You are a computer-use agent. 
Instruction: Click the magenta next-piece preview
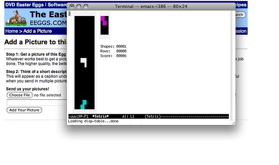point(104,21)
